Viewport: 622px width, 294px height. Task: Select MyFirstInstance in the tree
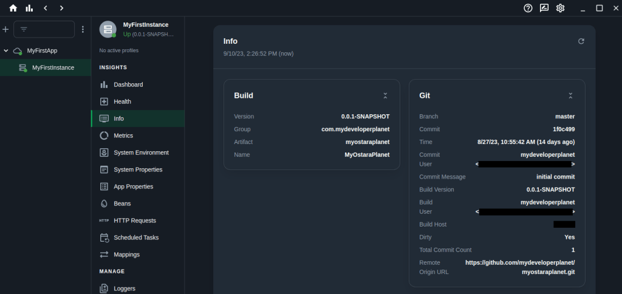pos(53,67)
